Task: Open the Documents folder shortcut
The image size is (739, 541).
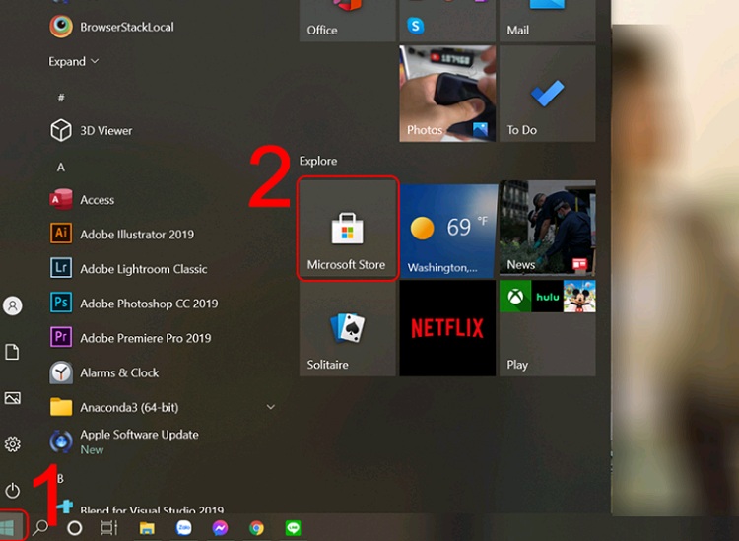Action: coord(12,352)
